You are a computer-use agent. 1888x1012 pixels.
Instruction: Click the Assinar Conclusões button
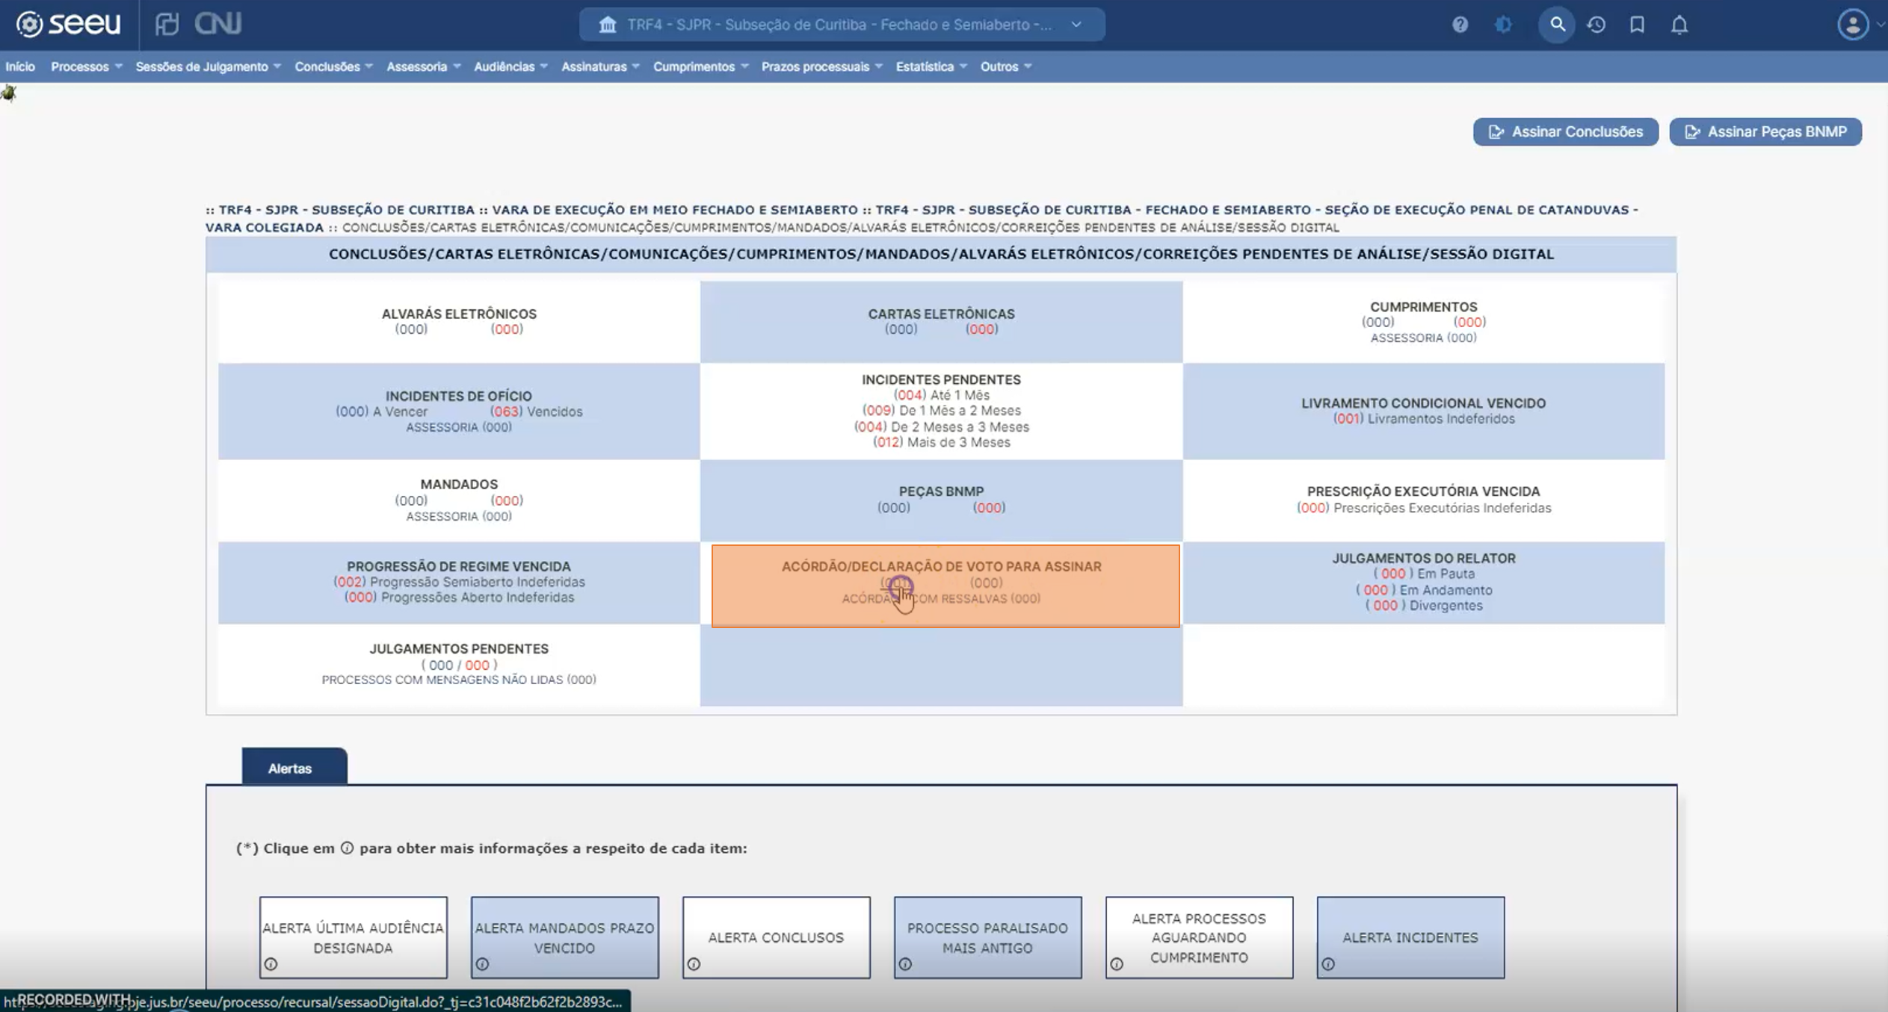point(1565,132)
